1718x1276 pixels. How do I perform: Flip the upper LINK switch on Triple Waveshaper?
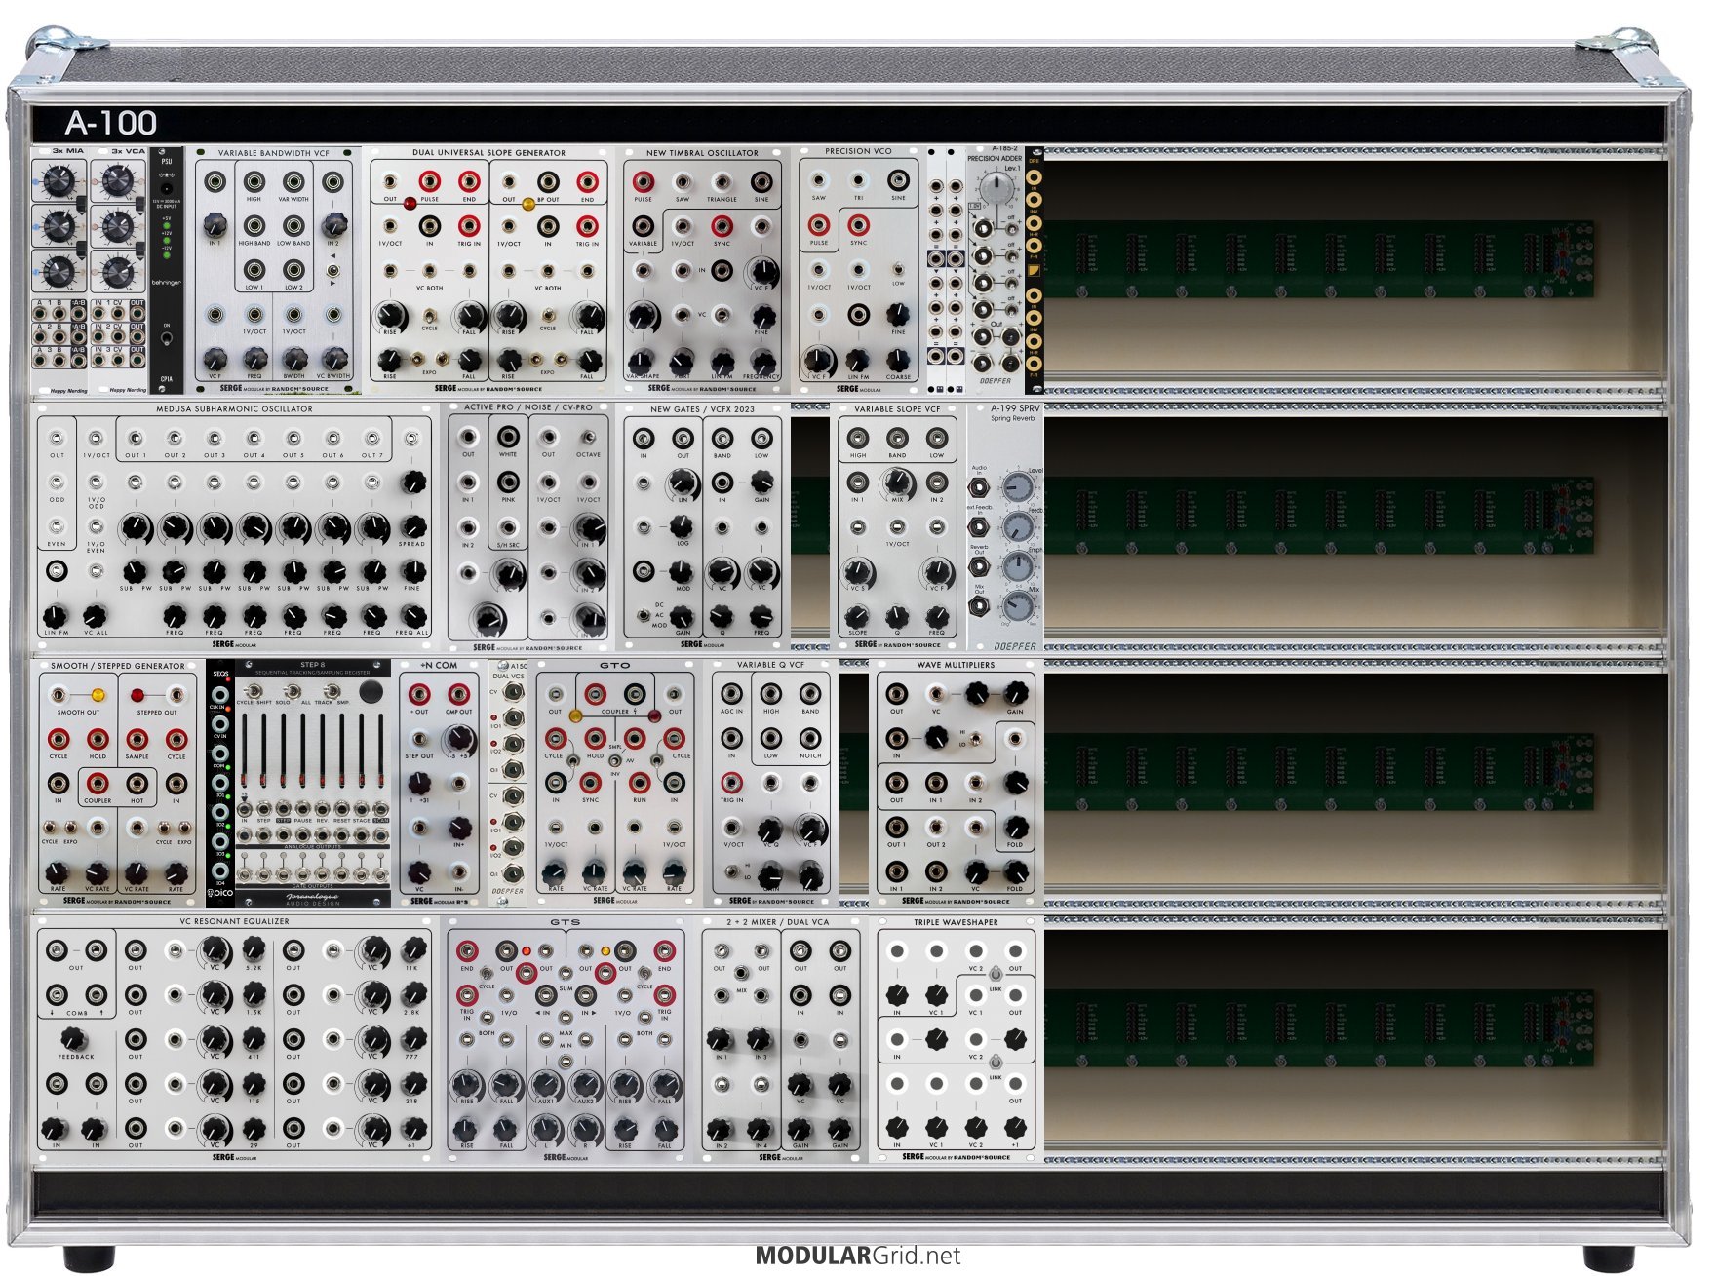tap(996, 974)
